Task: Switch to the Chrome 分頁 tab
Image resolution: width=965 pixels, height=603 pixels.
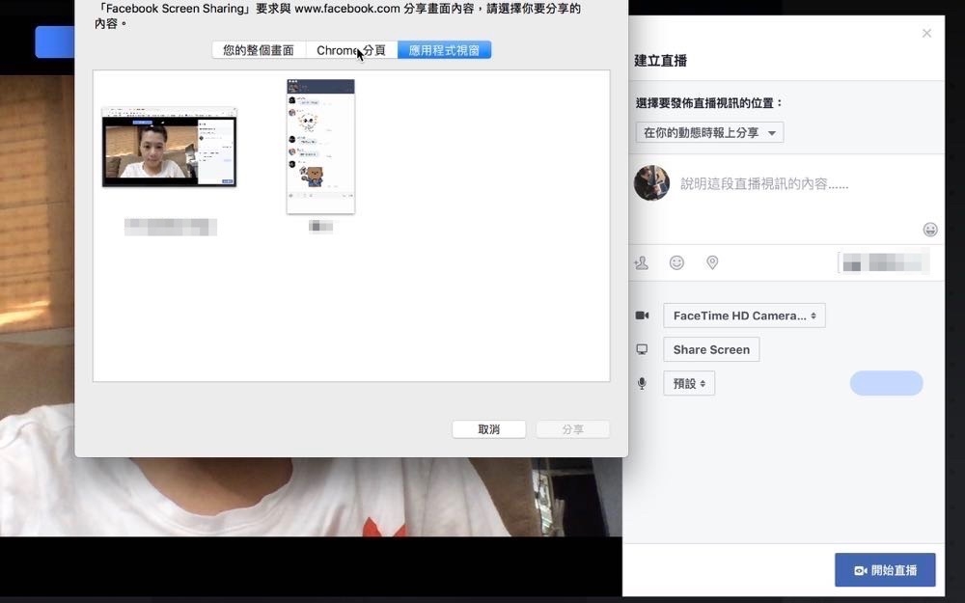Action: [351, 50]
